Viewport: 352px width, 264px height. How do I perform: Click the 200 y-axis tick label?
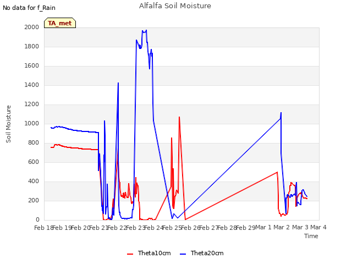point(34,200)
